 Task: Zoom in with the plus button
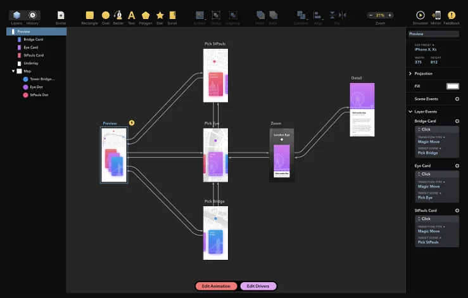pos(389,15)
